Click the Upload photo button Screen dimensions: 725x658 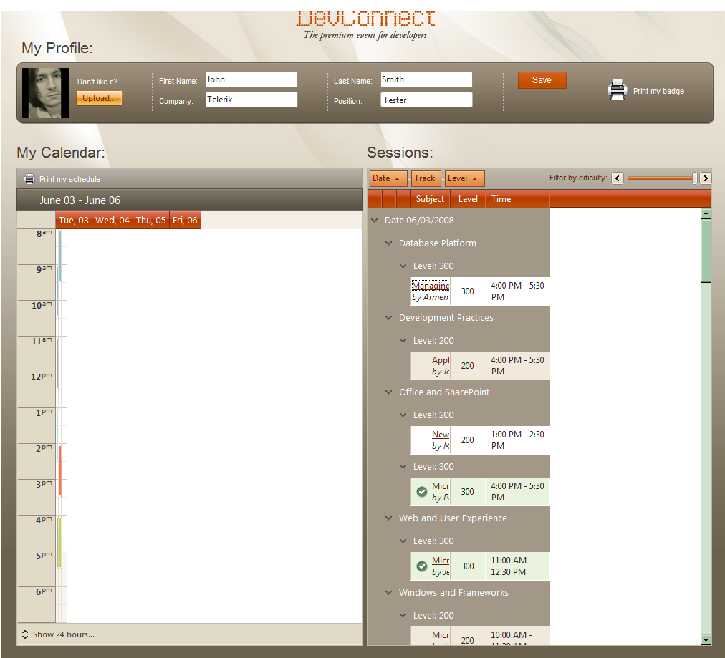pos(99,98)
